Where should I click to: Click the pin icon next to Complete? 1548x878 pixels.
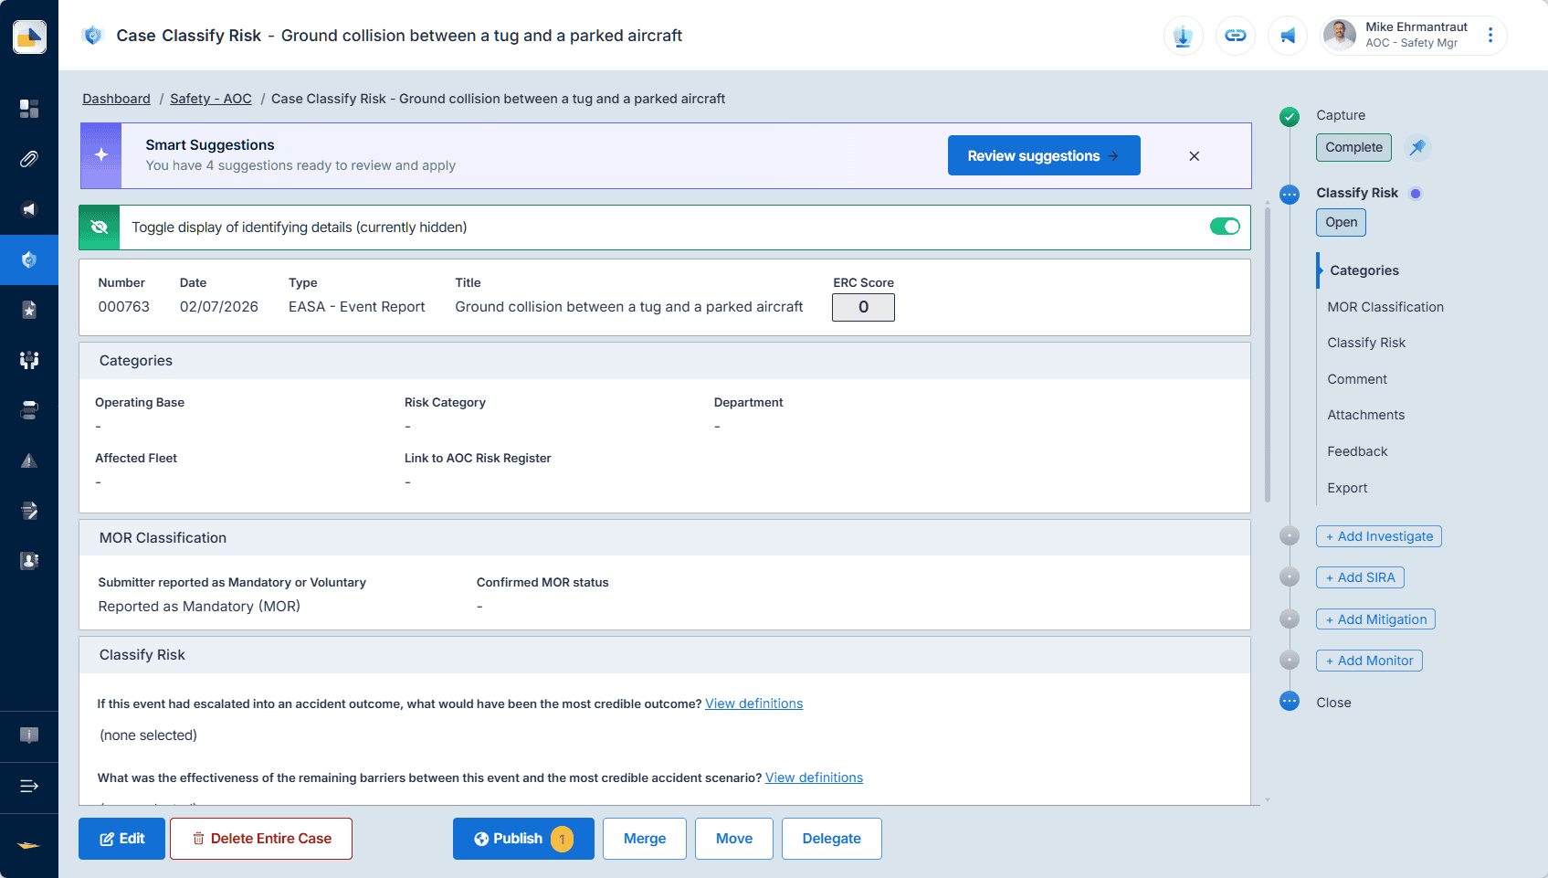click(1417, 147)
